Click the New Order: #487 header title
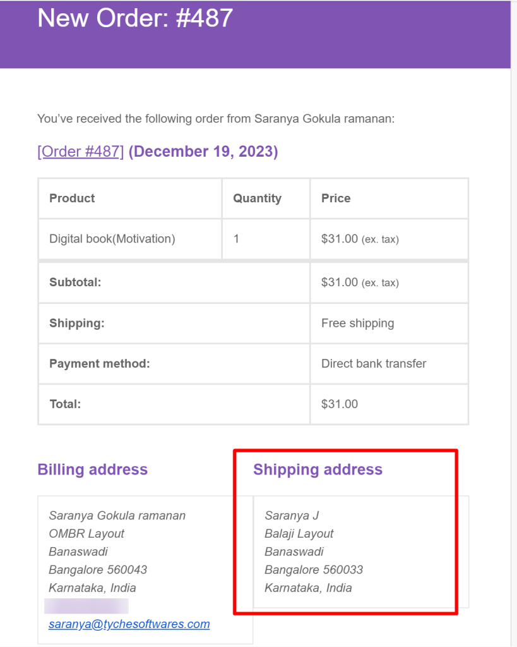Viewport: 517px width, 647px height. [x=135, y=18]
